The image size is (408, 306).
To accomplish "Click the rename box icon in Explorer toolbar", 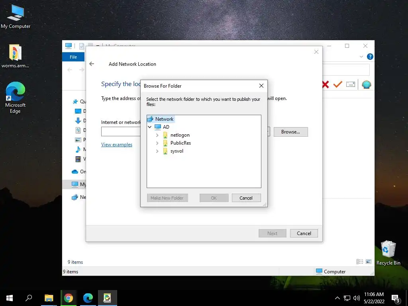I will (351, 84).
